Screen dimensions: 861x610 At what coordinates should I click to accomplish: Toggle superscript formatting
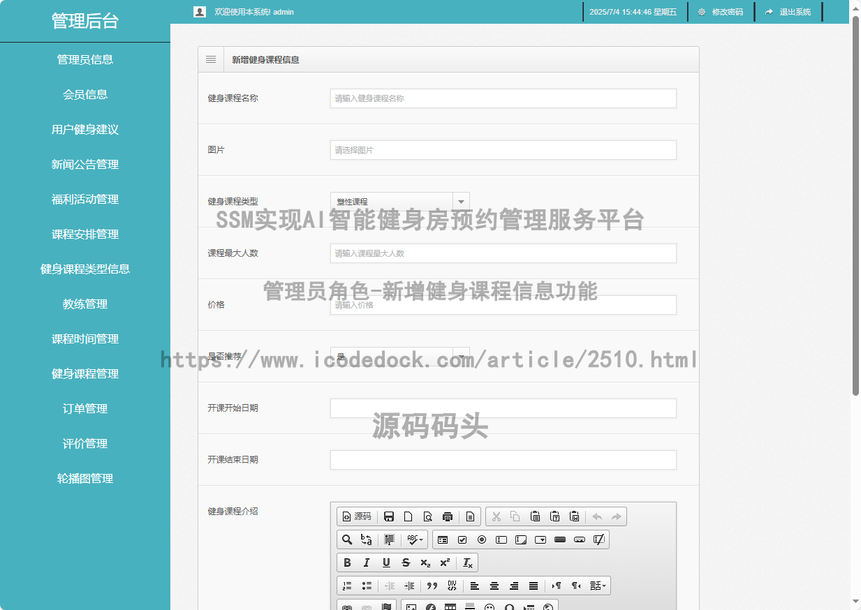coord(445,563)
